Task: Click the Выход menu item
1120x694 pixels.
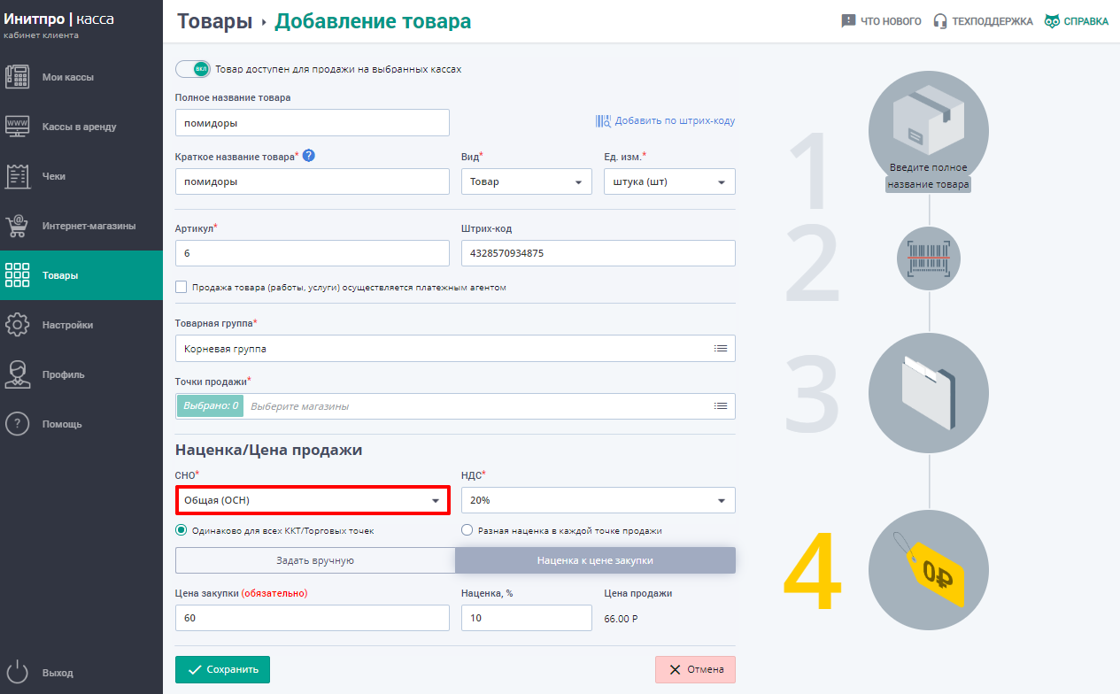Action: 81,672
